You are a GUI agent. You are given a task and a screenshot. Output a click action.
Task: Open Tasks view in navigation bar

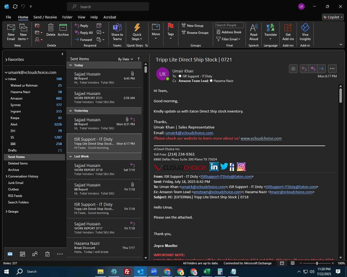[x=47, y=254]
